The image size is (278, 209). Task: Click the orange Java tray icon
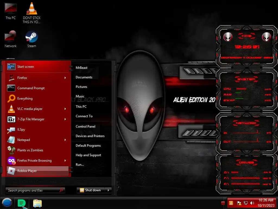[x=231, y=203]
